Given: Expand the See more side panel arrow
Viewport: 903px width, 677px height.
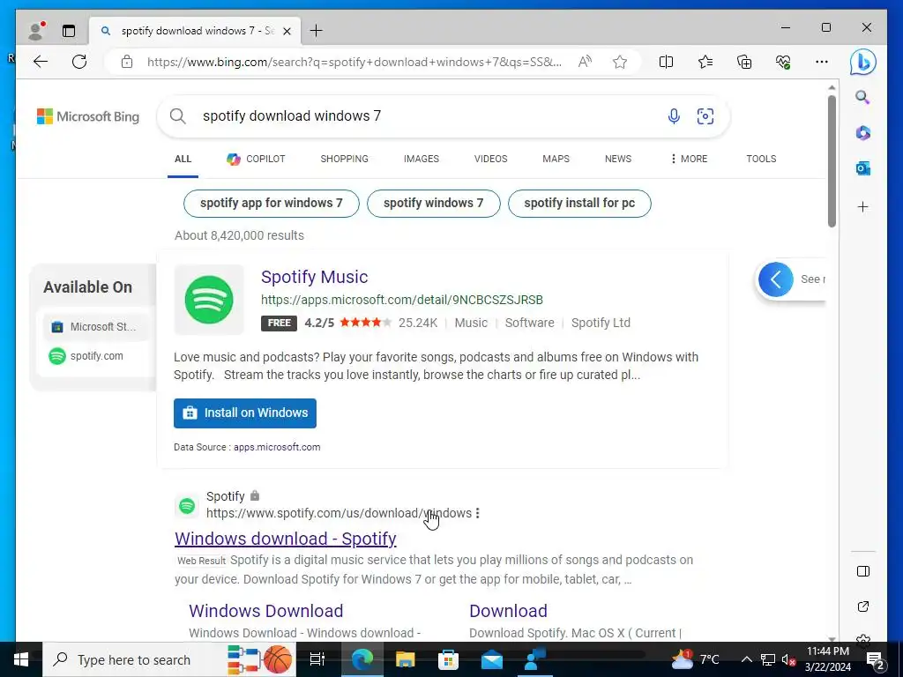Looking at the screenshot, I should coord(776,279).
